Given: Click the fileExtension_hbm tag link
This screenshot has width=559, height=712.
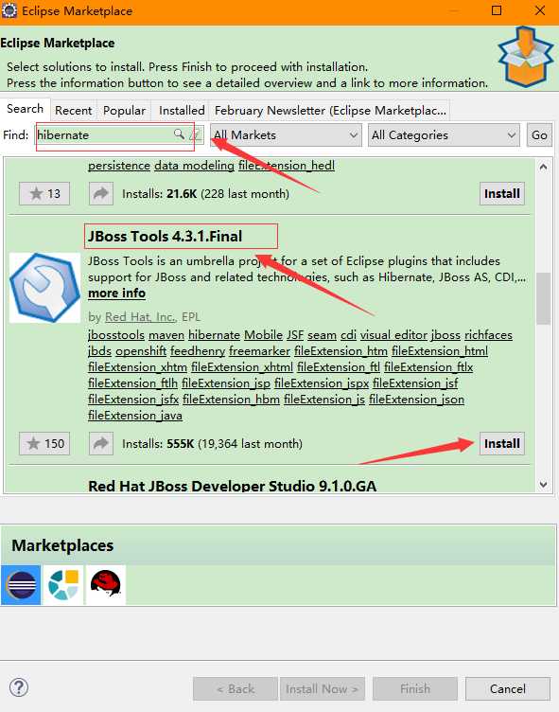Looking at the screenshot, I should (x=231, y=400).
